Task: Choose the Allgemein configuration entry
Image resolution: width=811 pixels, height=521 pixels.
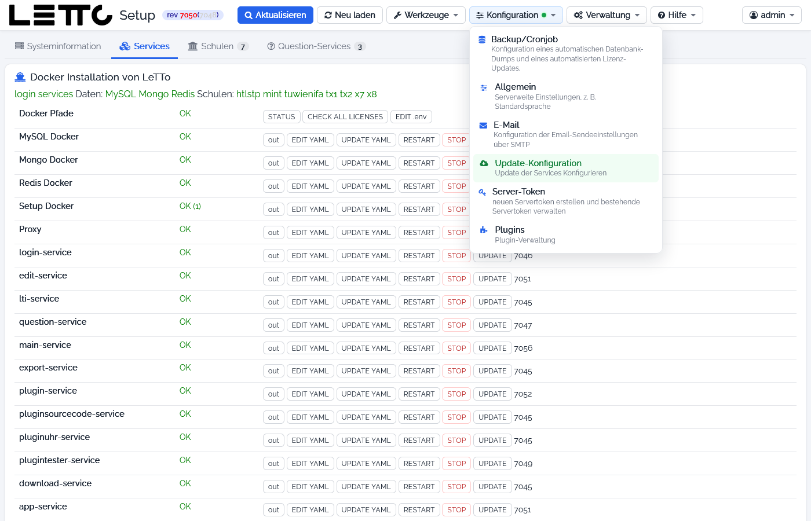Action: pyautogui.click(x=566, y=96)
